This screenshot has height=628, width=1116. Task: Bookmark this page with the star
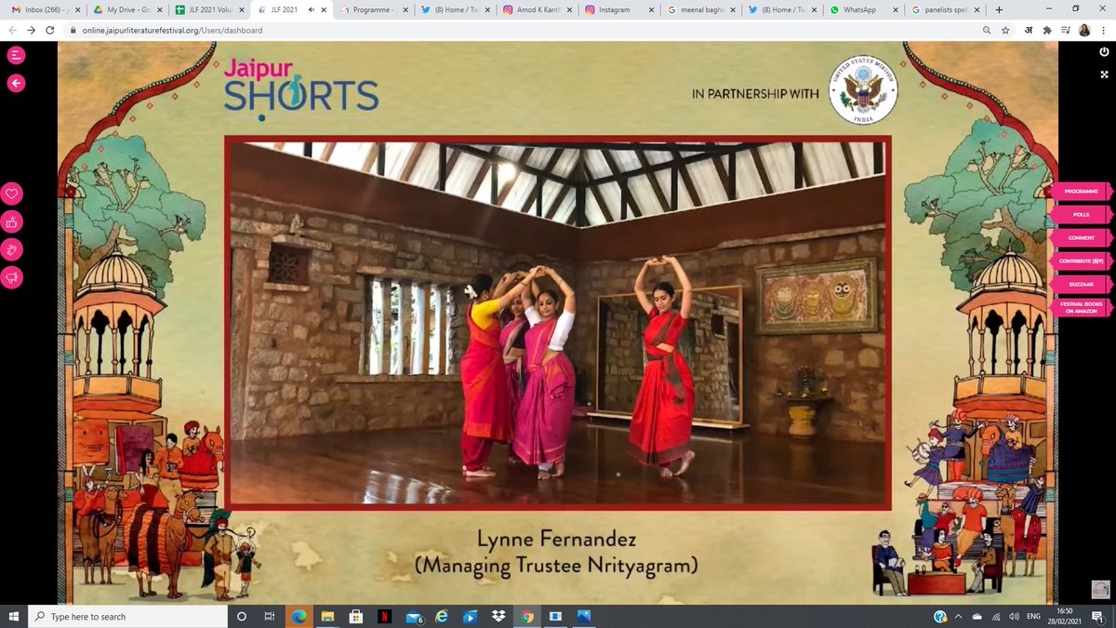tap(1005, 30)
